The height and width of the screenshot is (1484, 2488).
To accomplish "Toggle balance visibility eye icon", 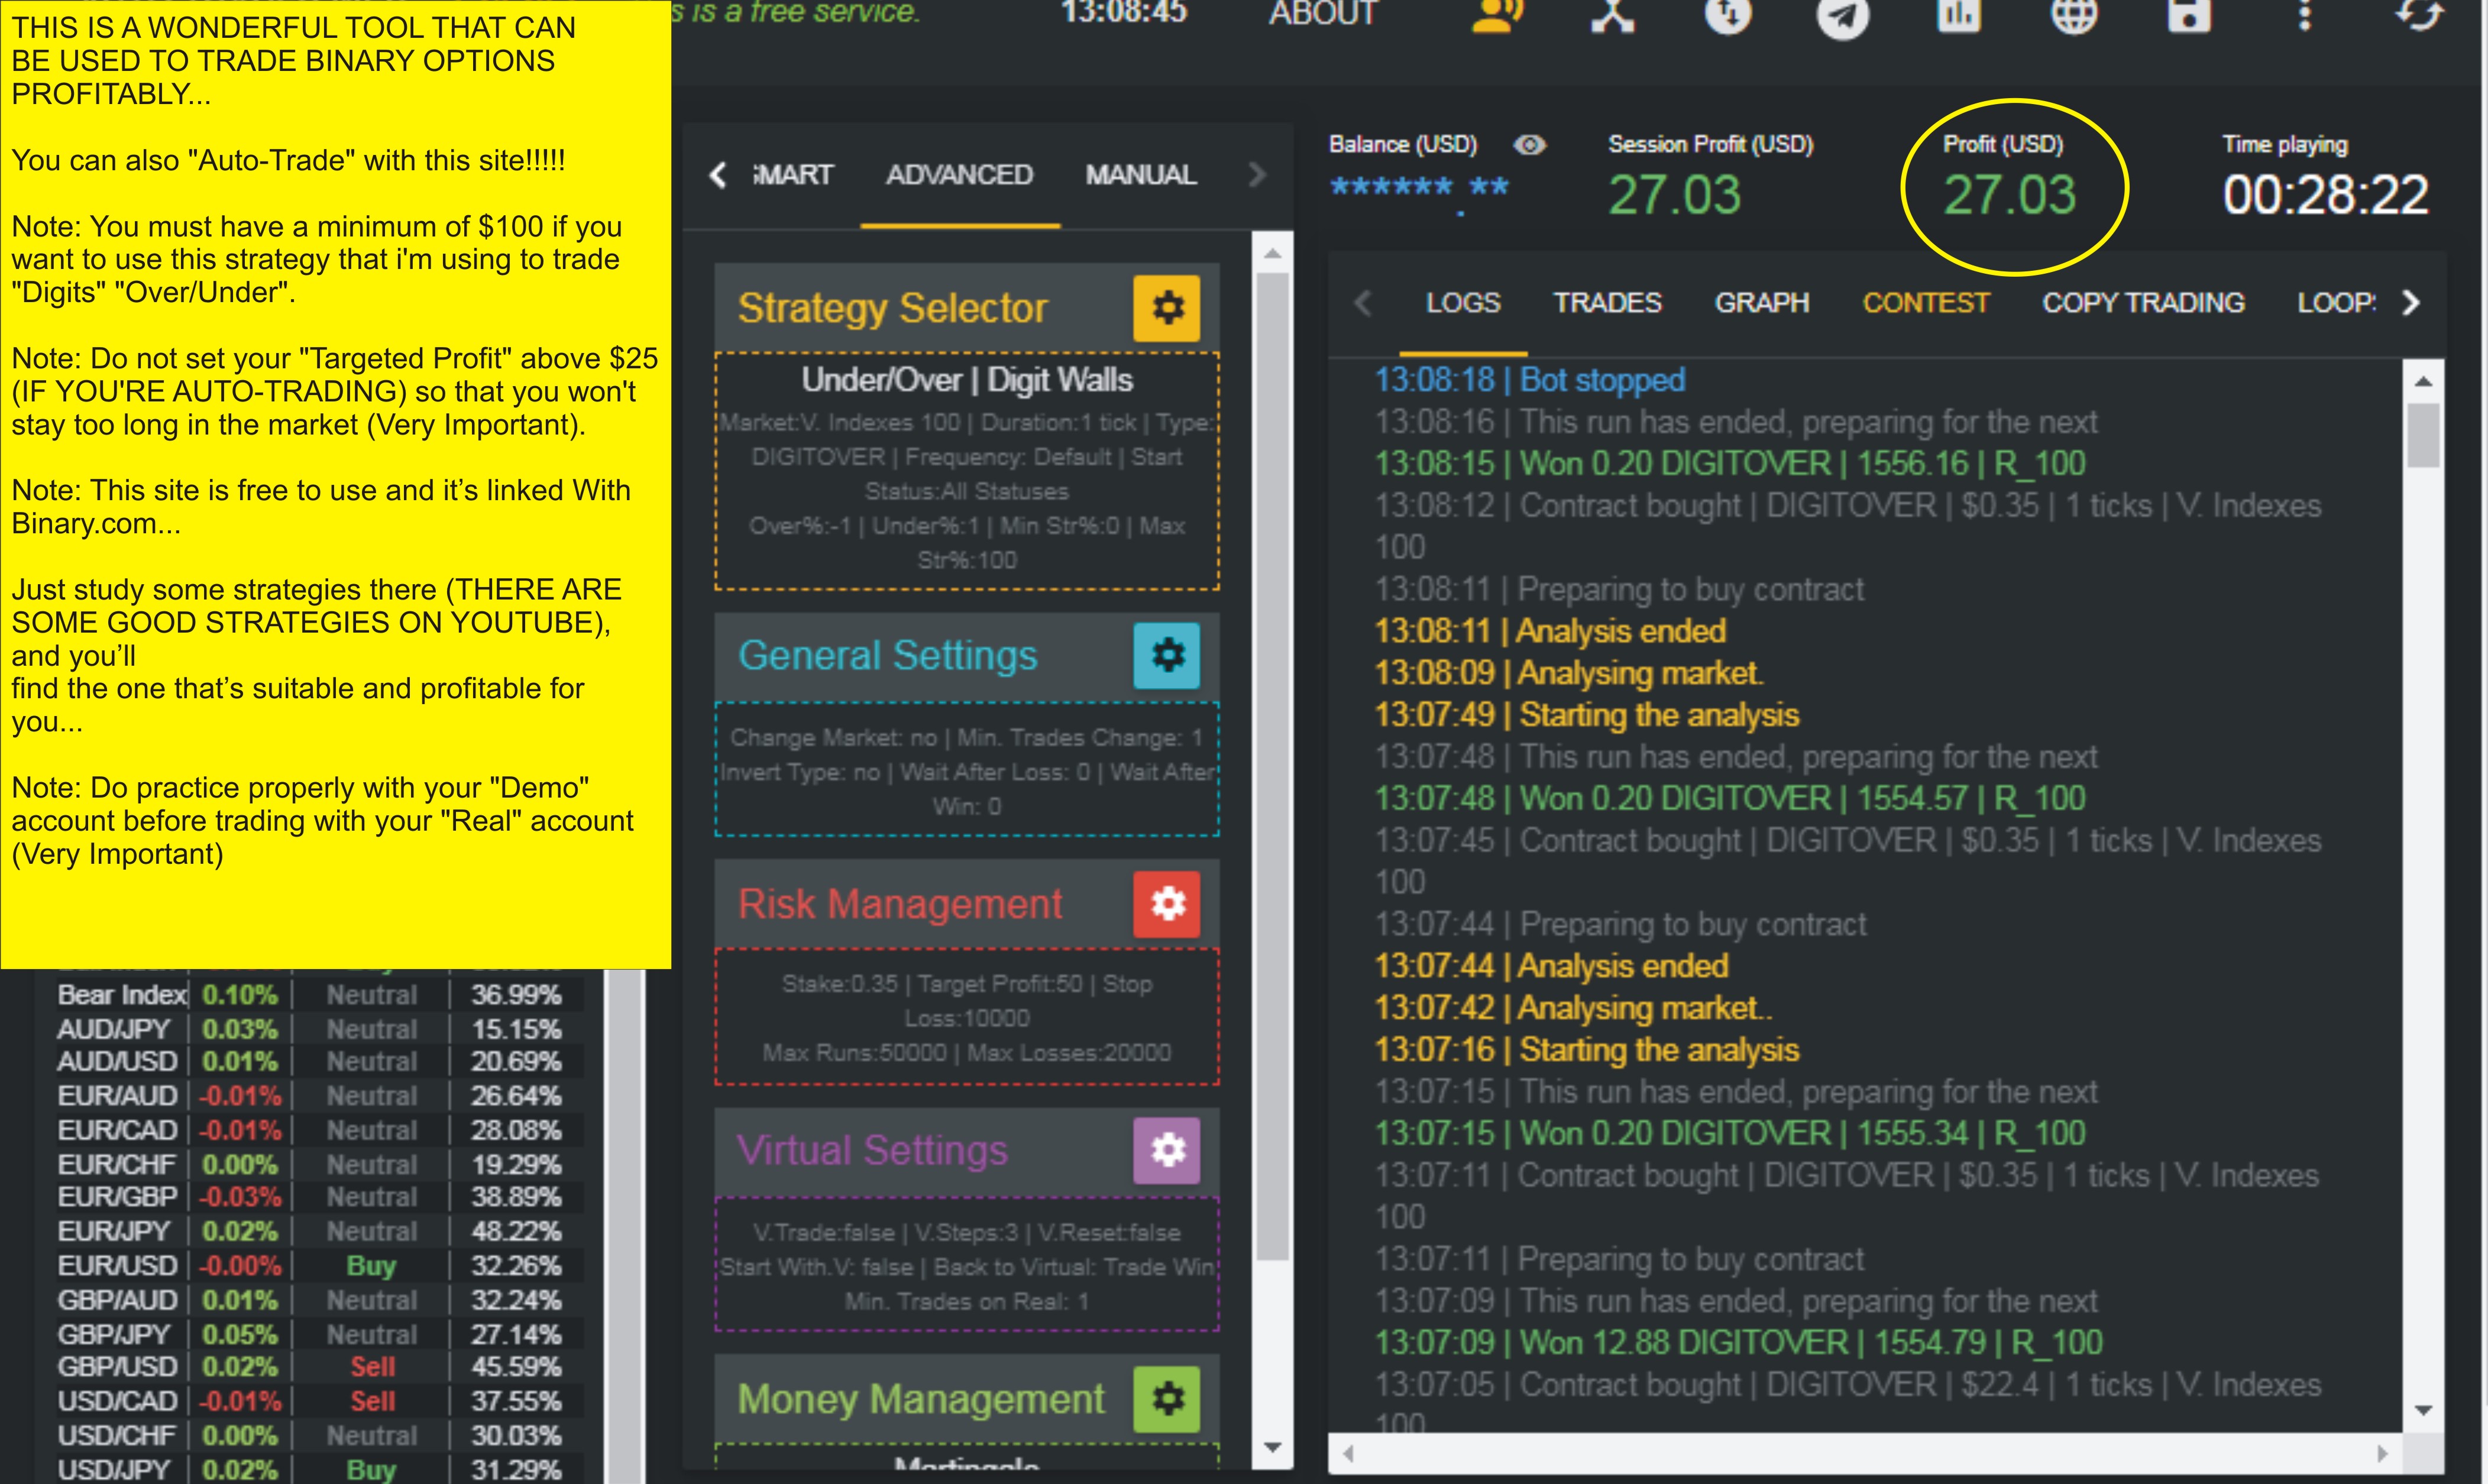I will point(1529,145).
